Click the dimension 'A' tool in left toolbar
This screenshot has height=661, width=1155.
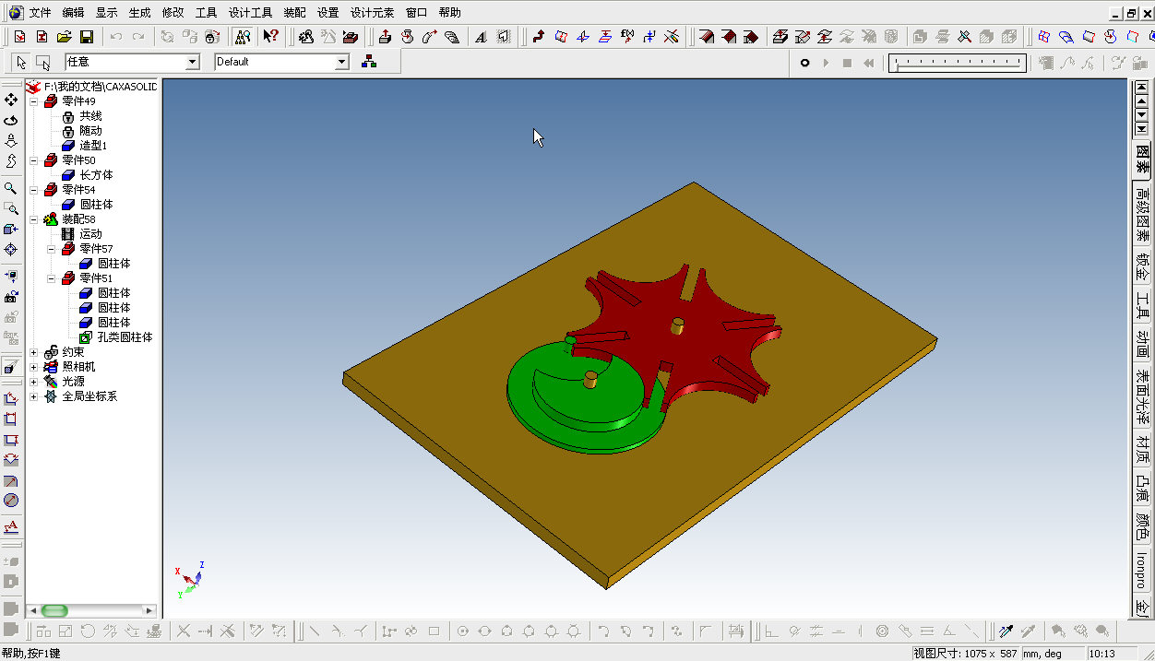[11, 527]
